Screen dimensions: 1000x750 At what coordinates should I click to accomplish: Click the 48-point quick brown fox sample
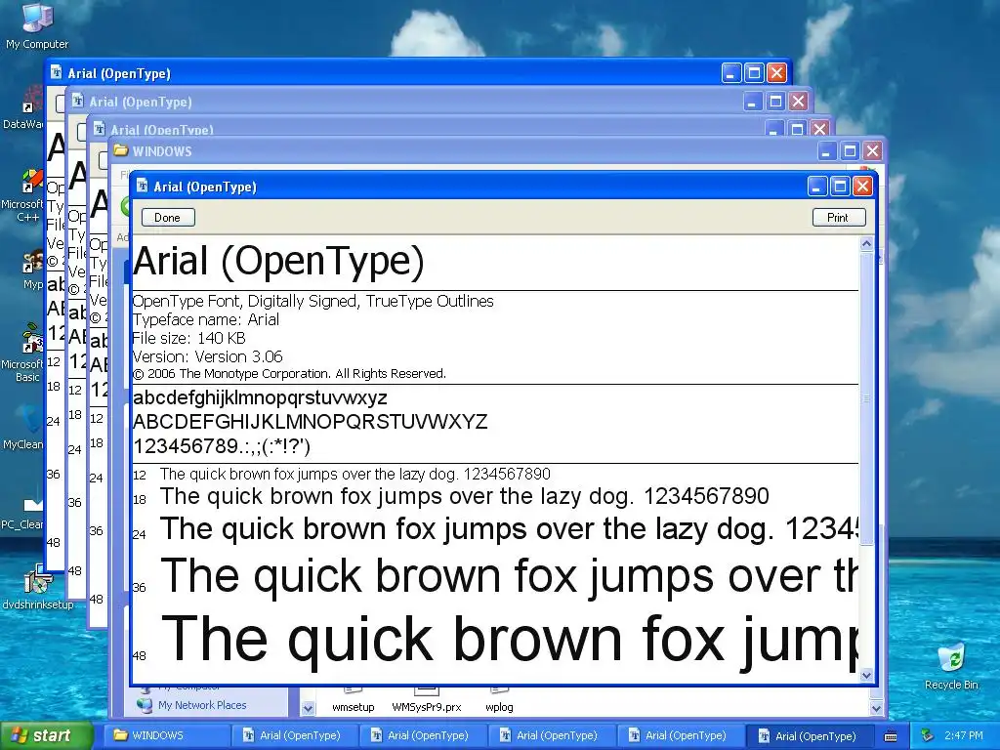[x=508, y=641]
